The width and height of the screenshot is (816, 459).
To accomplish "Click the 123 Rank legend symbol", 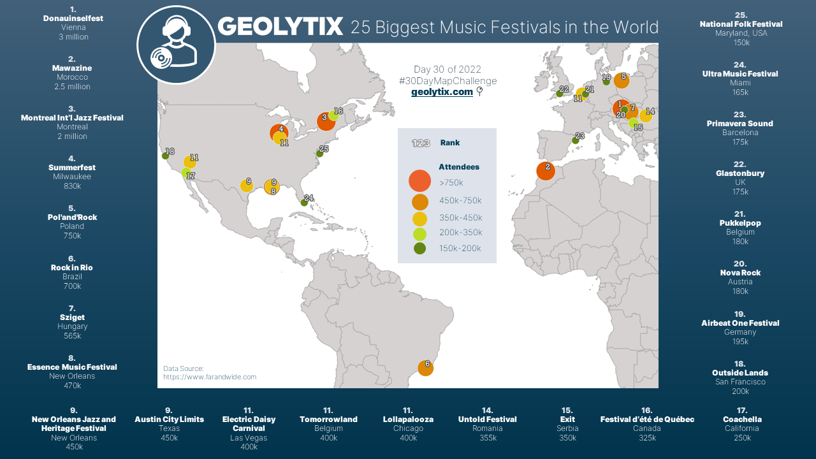I will [x=421, y=143].
